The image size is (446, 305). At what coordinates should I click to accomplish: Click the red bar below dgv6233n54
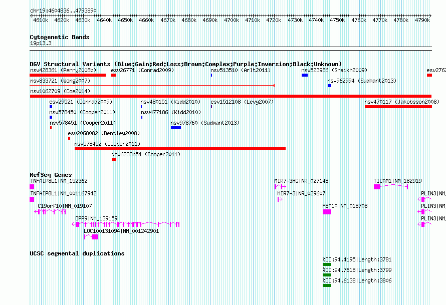114,159
